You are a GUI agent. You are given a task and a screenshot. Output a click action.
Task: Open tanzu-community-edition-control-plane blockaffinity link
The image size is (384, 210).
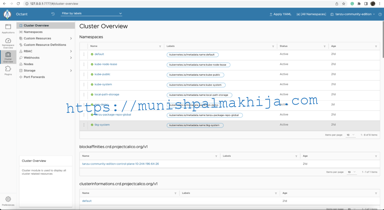pos(120,164)
